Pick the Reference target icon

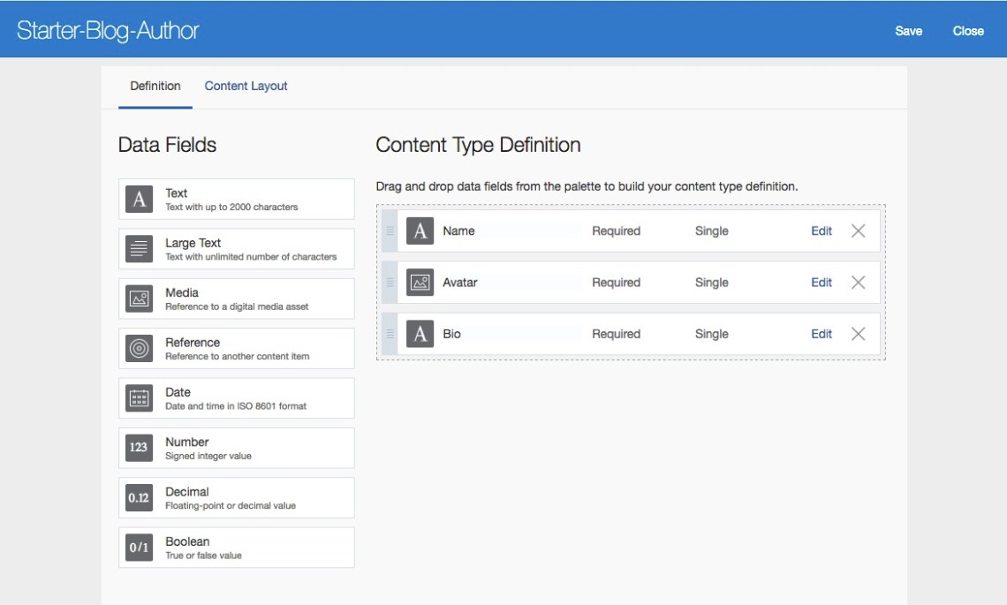[139, 349]
